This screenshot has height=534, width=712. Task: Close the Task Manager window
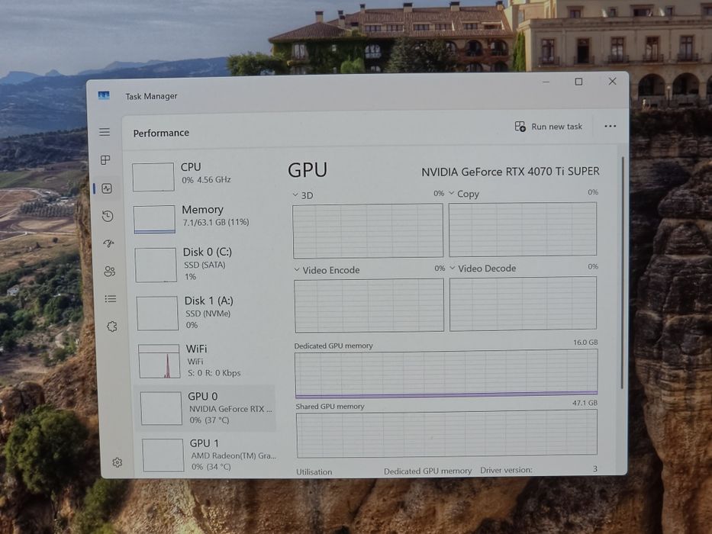612,82
